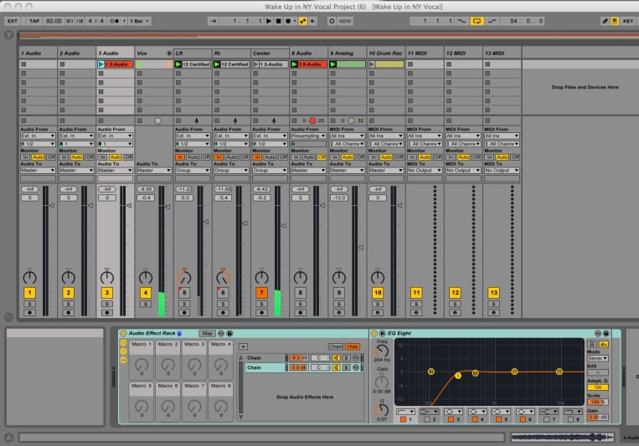The width and height of the screenshot is (639, 446).
Task: Open Audio To Master dropdown on Vox
Action: click(153, 170)
